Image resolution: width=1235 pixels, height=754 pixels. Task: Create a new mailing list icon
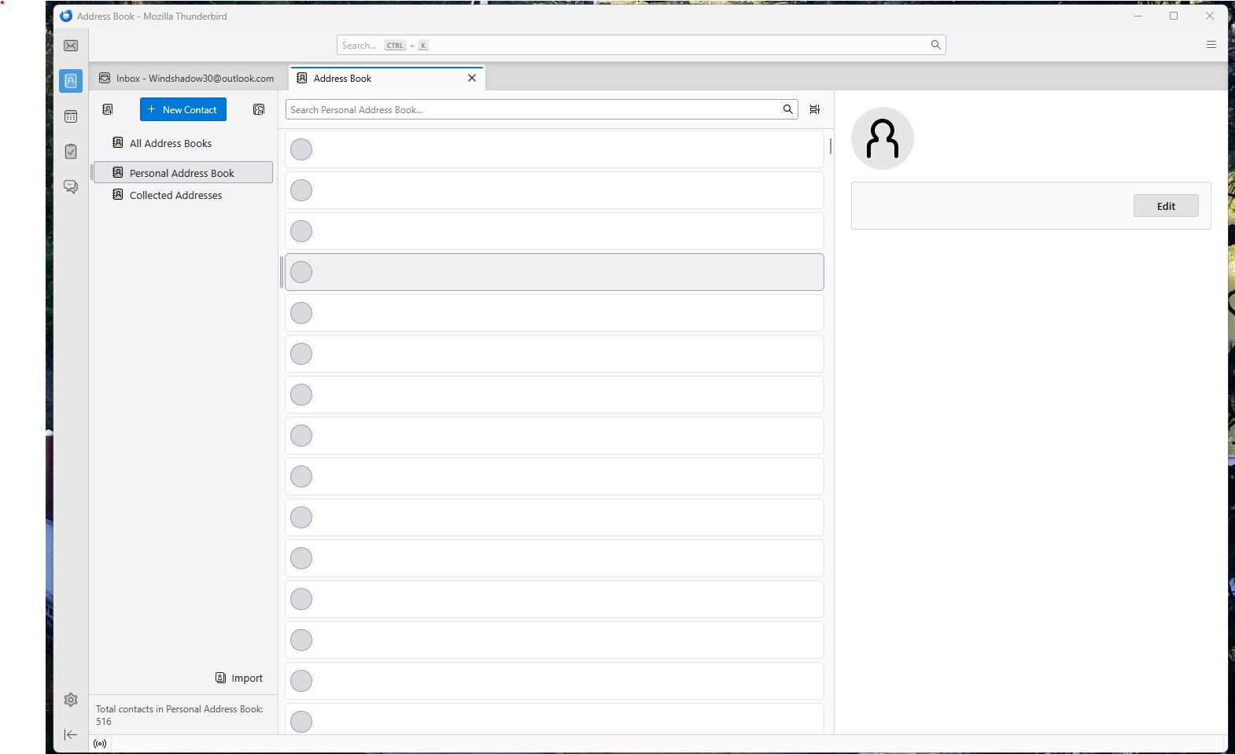click(x=259, y=109)
